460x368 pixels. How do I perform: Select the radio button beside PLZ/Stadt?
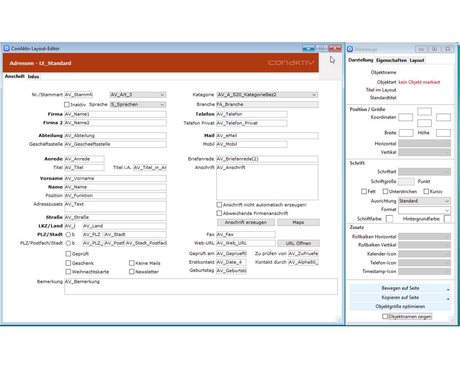click(x=69, y=234)
